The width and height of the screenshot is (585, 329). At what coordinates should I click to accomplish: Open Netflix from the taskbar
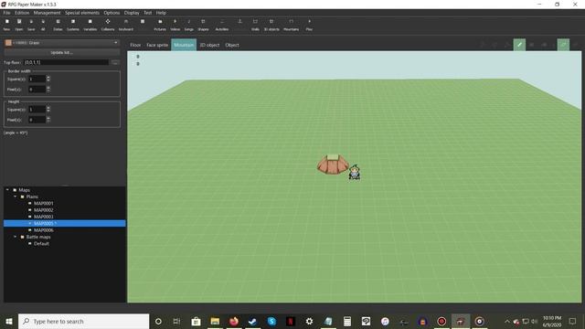pos(291,321)
